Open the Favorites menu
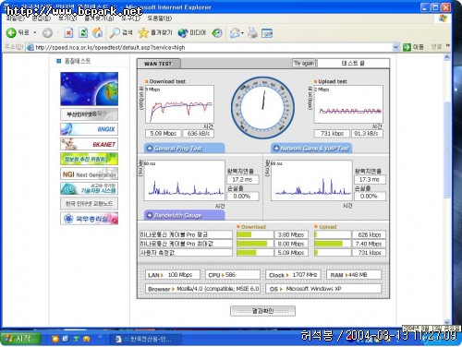Image resolution: width=462 pixels, height=347 pixels. coord(99,18)
